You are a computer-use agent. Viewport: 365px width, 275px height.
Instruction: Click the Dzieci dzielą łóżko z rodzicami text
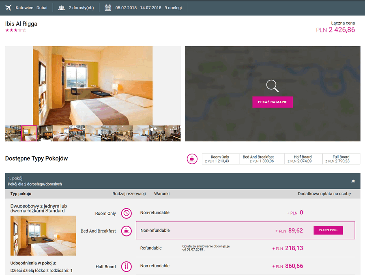click(41, 271)
